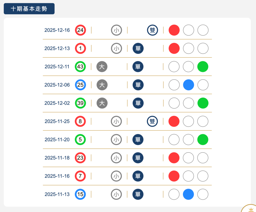Click the date 2025-11-20
This screenshot has height=212, width=256.
(57, 140)
